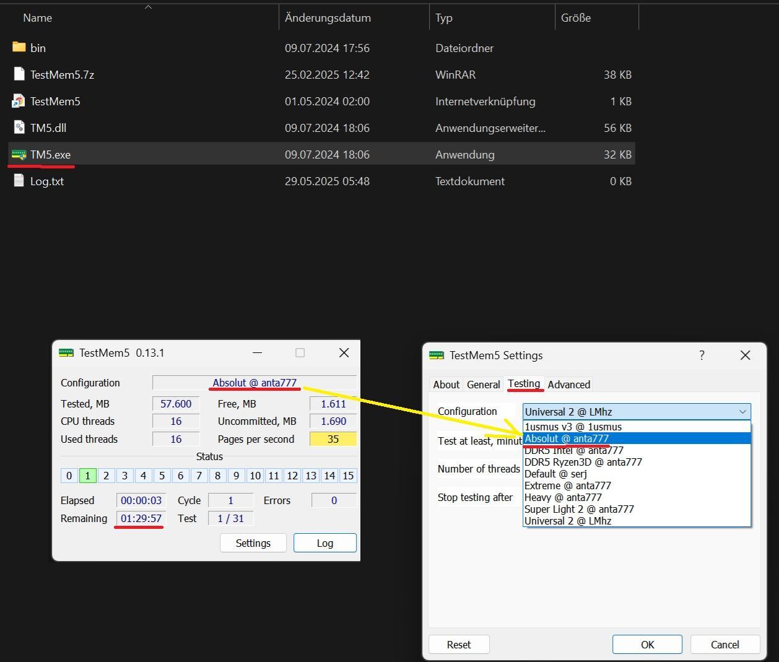Viewport: 779px width, 662px height.
Task: Select the Log.txt document icon
Action: pos(19,181)
